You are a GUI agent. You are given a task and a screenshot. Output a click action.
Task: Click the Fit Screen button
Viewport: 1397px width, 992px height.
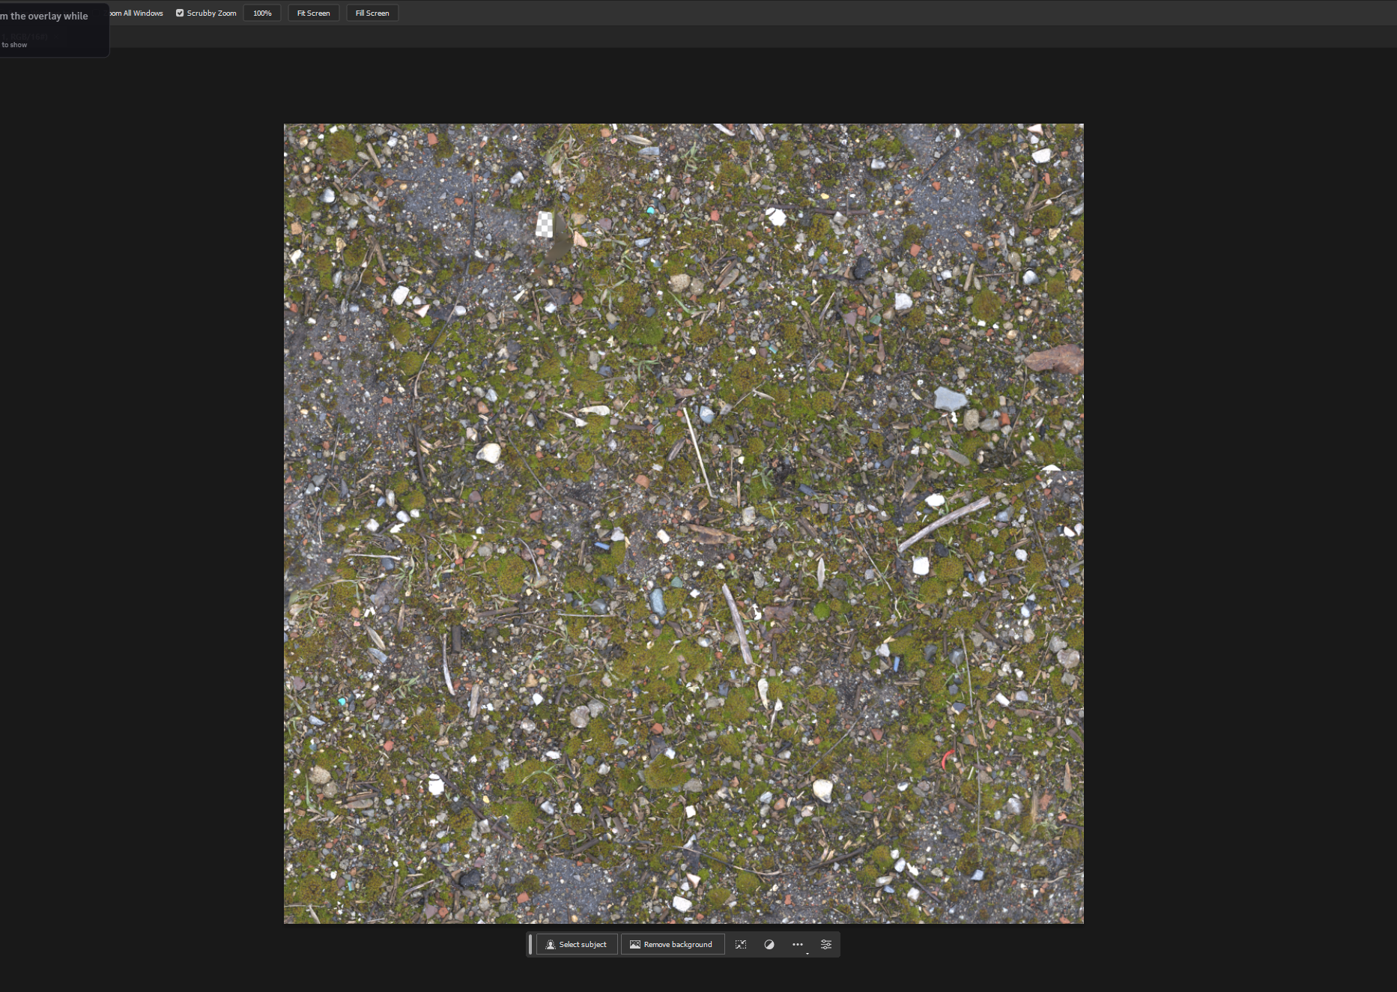313,13
